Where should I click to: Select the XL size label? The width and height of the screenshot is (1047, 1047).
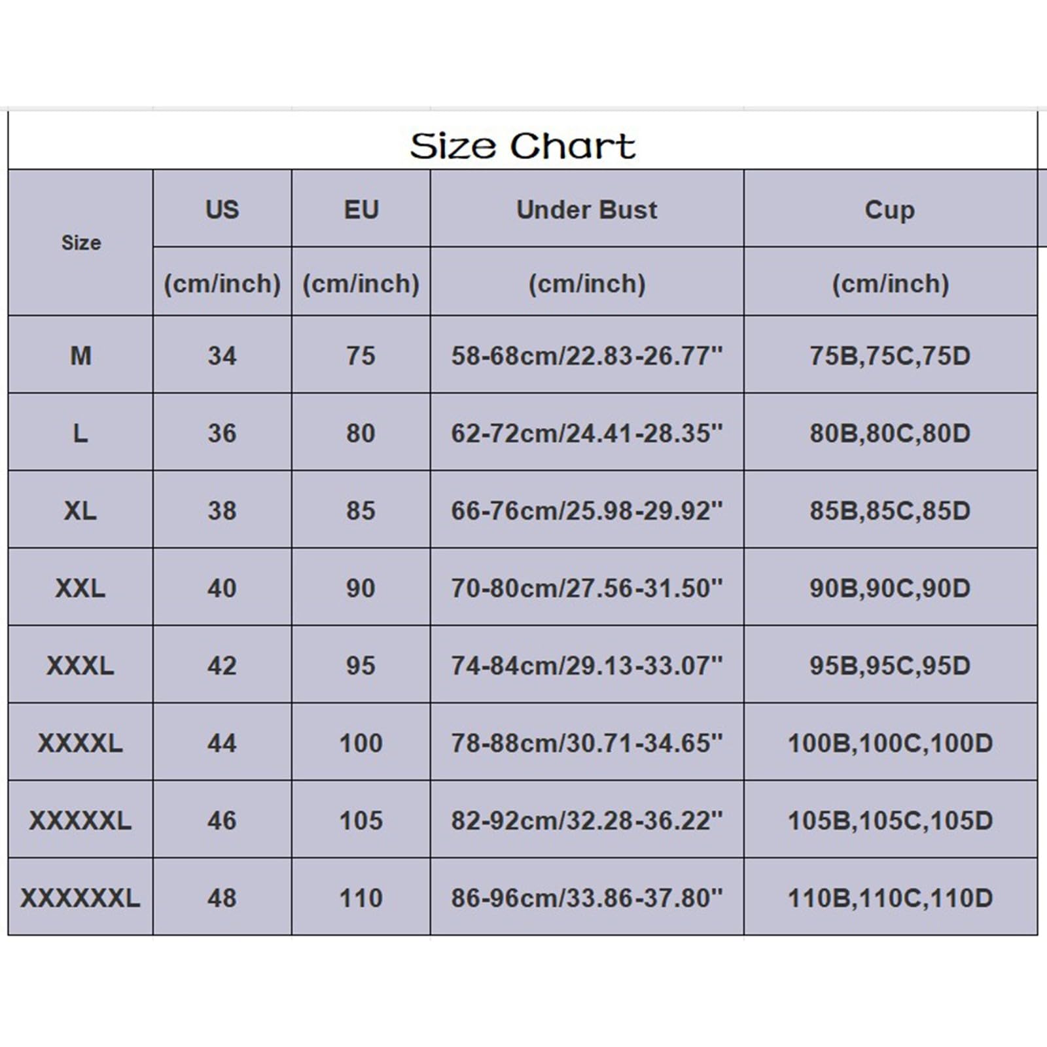click(80, 510)
